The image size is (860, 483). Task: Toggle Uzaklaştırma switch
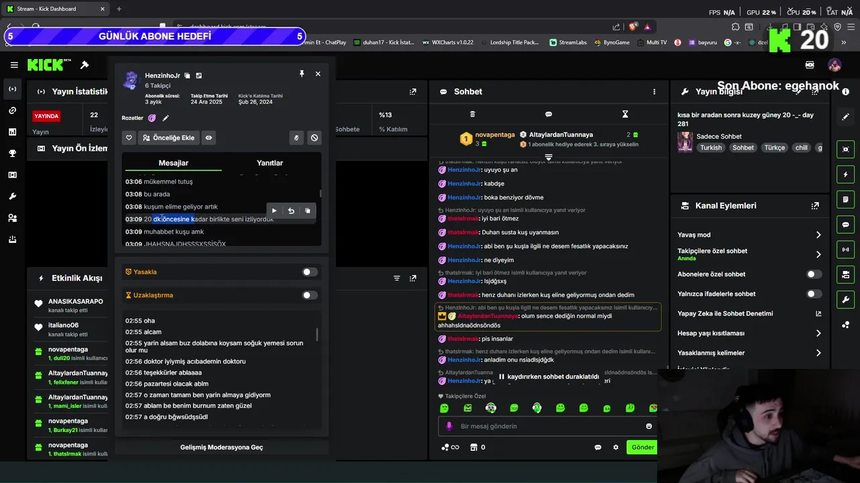[x=309, y=295]
